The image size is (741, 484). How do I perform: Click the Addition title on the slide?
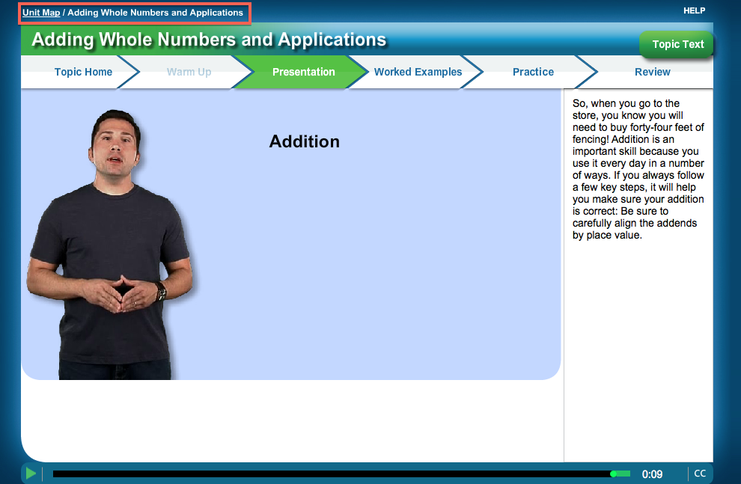tap(304, 141)
